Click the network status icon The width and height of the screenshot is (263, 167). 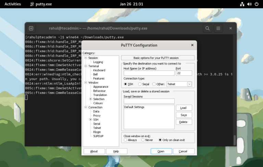(x=242, y=4)
